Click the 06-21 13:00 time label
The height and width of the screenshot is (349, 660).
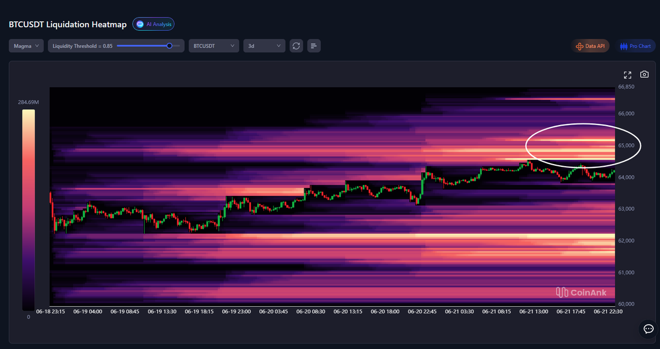[534, 311]
